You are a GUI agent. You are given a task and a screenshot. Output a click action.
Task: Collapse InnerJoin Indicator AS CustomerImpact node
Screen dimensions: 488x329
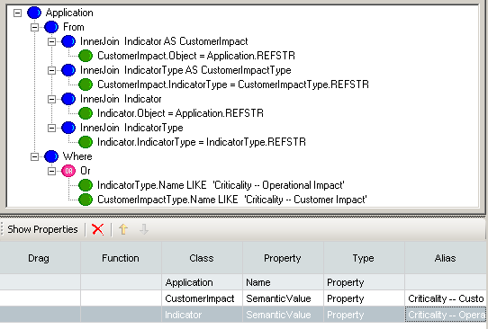tap(52, 41)
